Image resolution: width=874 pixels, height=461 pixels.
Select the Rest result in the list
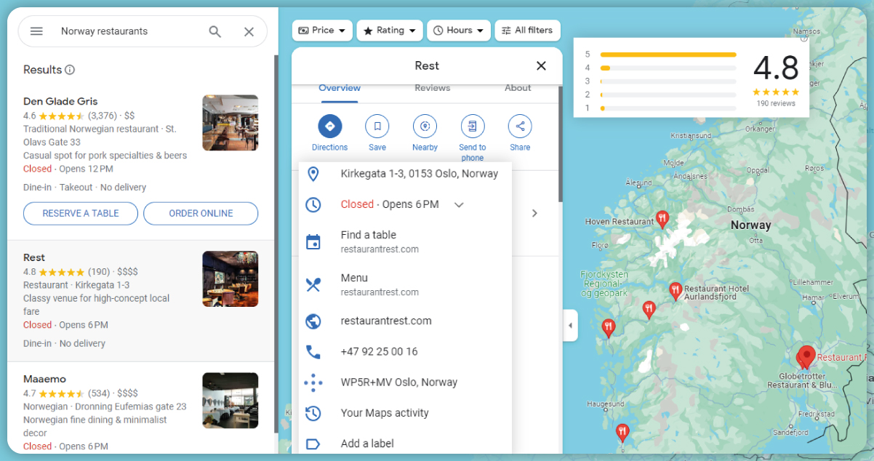141,301
